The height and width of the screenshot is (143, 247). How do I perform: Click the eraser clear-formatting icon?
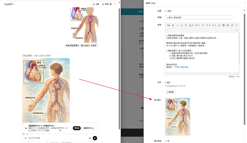pos(219,25)
